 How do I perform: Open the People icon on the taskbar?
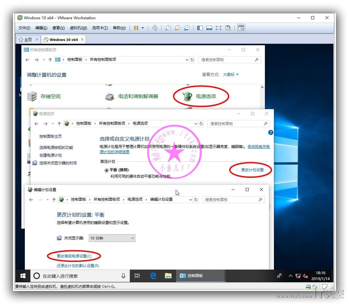point(279,276)
